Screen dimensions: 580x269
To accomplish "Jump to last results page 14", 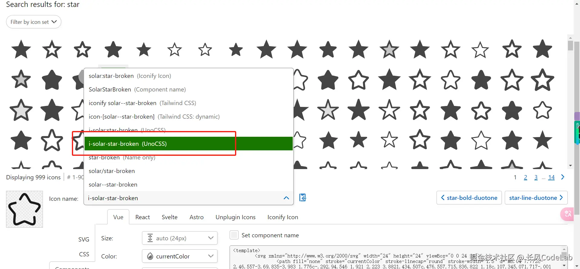I will pos(551,178).
